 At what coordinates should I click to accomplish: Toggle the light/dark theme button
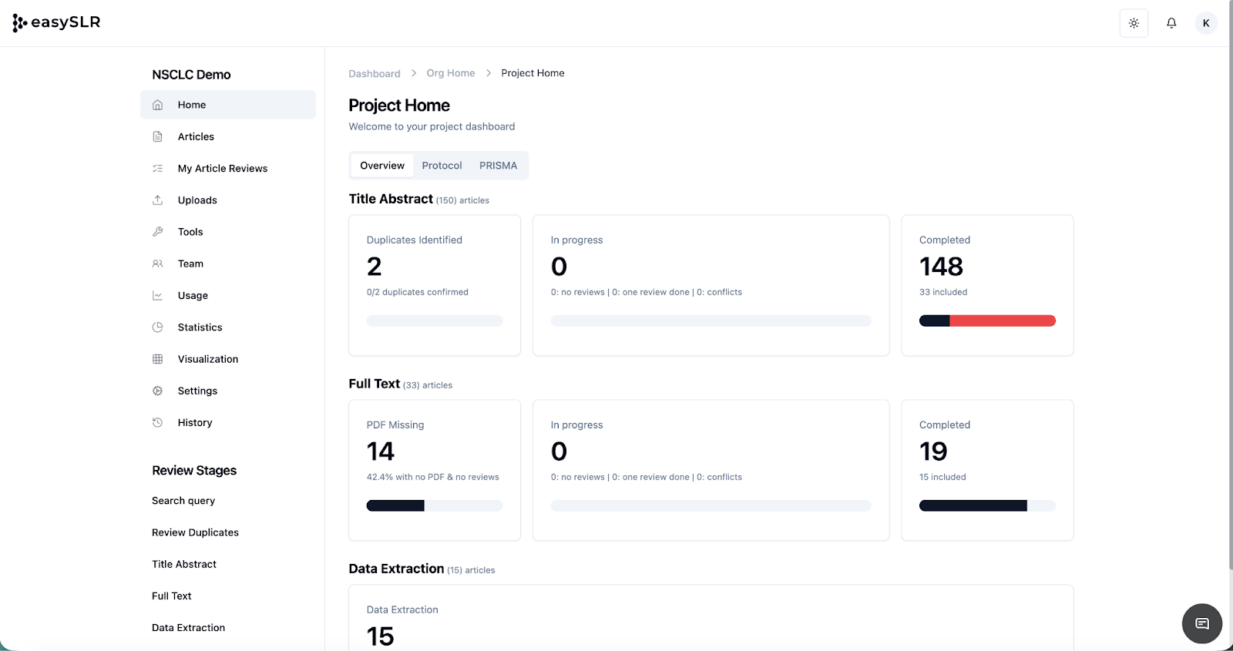tap(1134, 23)
